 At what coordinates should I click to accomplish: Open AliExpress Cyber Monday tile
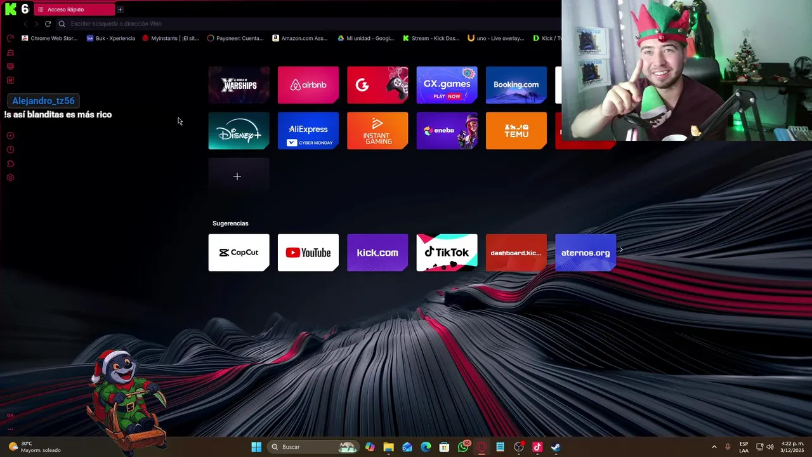click(x=308, y=131)
